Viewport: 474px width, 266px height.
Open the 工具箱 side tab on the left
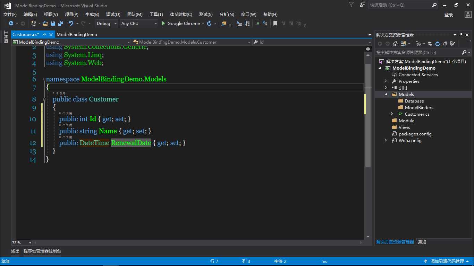6,37
